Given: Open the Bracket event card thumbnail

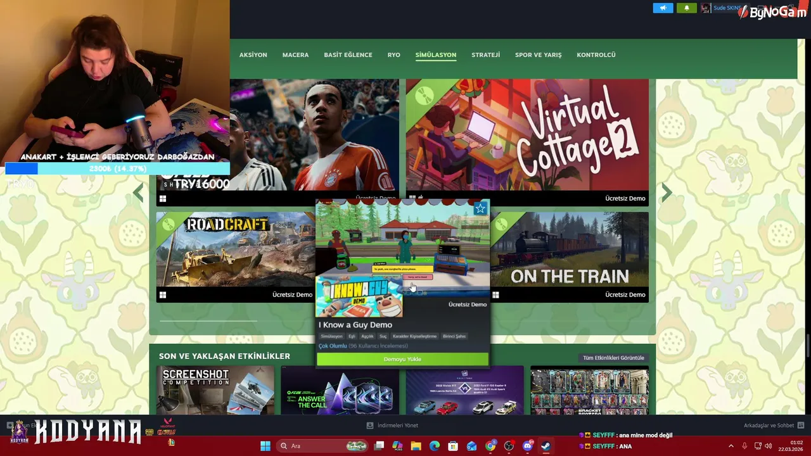Looking at the screenshot, I should 589,390.
